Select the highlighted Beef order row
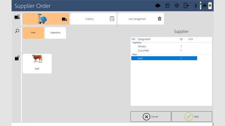 pos(164,58)
